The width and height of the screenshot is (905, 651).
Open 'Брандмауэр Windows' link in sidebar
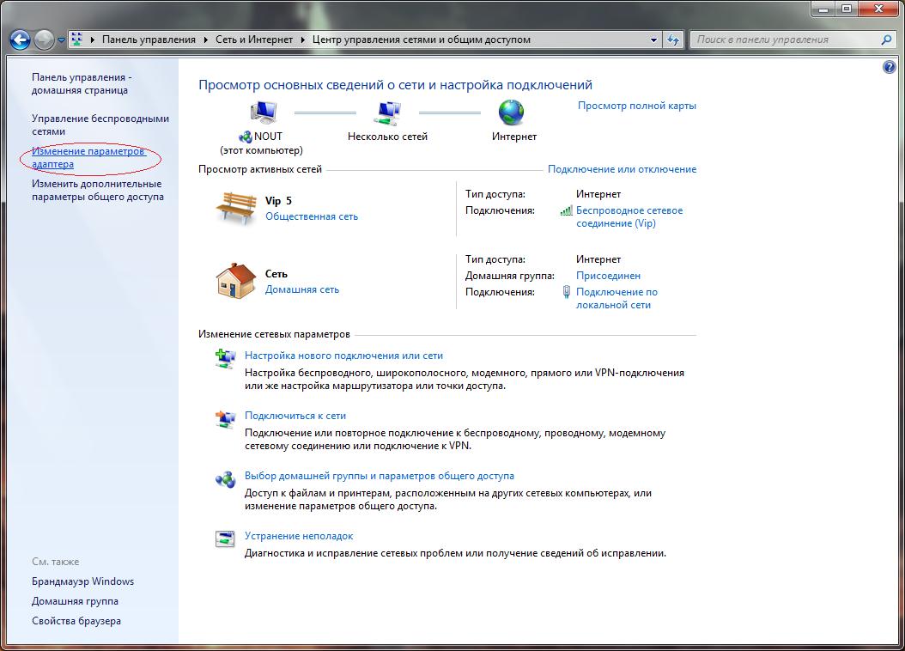[82, 581]
